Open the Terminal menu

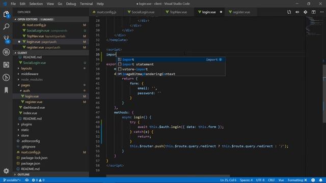[86, 4]
